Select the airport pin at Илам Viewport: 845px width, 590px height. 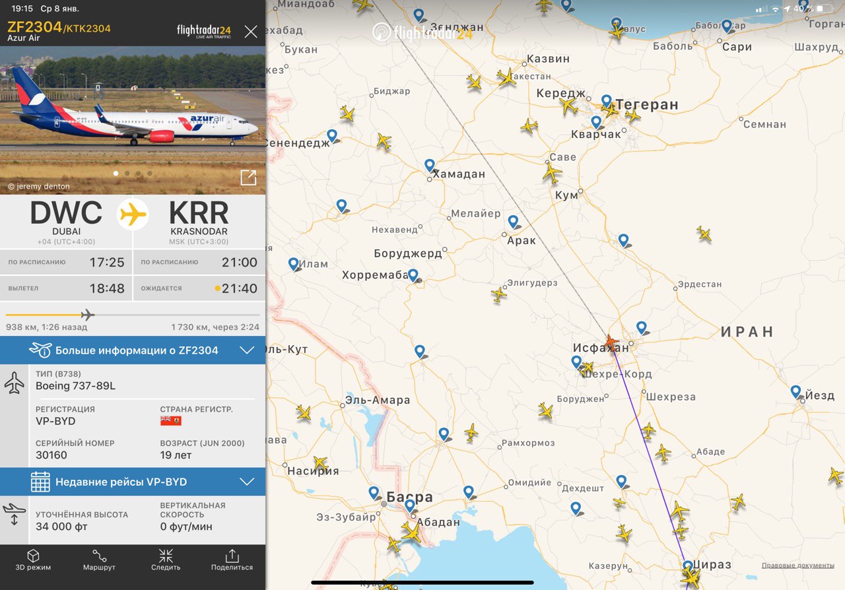click(294, 264)
